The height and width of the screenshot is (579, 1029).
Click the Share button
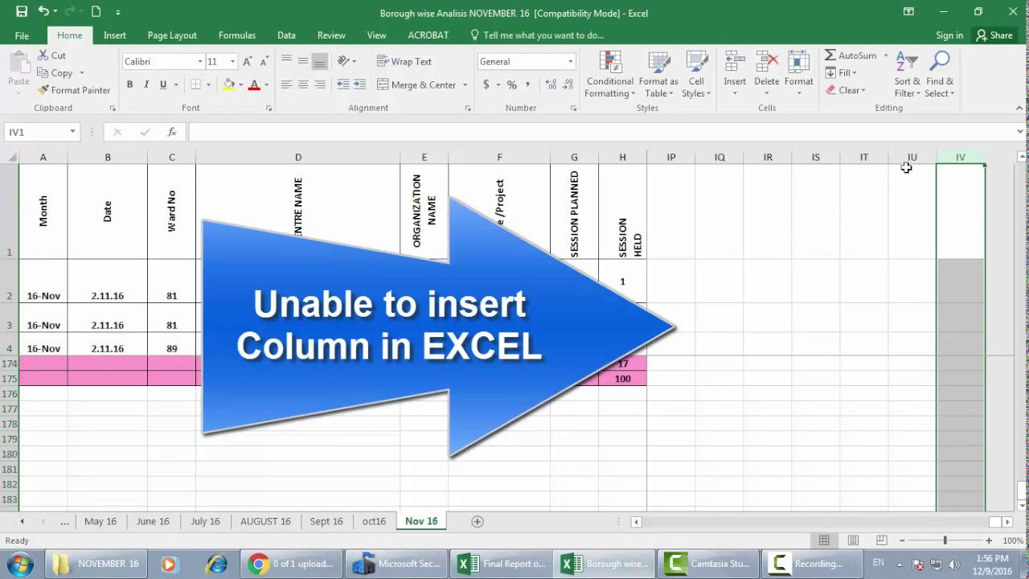point(994,35)
